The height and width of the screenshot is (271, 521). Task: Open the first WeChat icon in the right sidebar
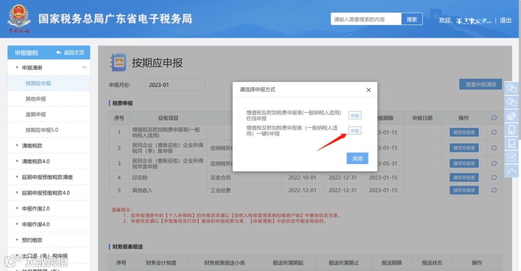pyautogui.click(x=511, y=88)
